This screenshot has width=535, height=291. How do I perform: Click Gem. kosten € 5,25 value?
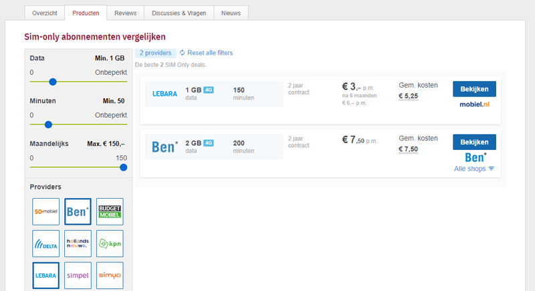click(408, 96)
